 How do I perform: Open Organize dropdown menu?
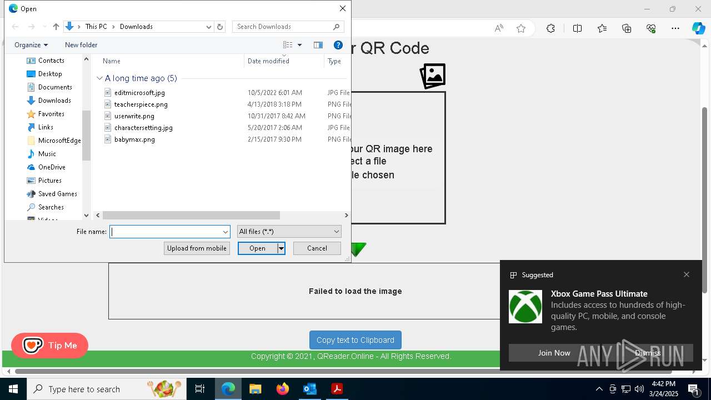tap(31, 45)
